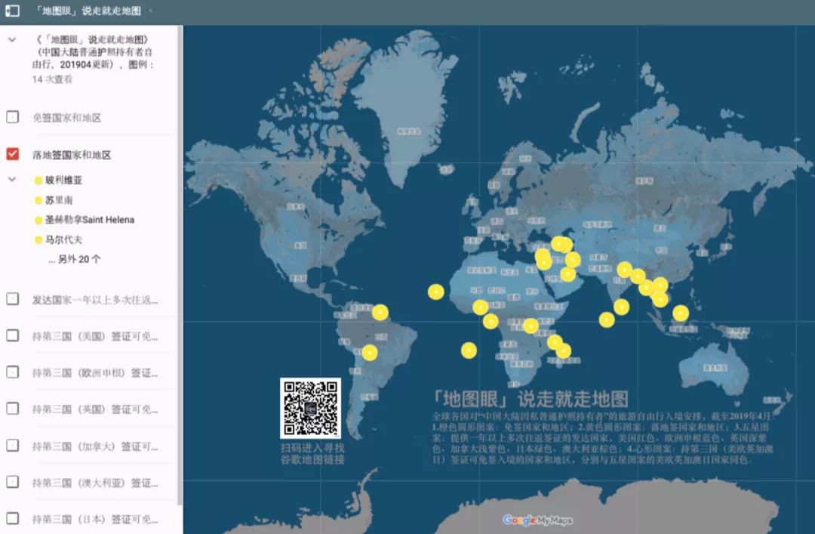
Task: Enable the 持第三国（欧洲申根）签证 layer checkbox
Action: coord(13,372)
